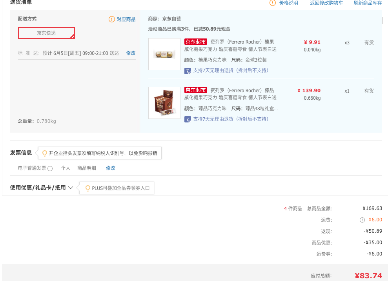
Task: Open Ferrero 3-piece product thumbnail
Action: point(164,54)
